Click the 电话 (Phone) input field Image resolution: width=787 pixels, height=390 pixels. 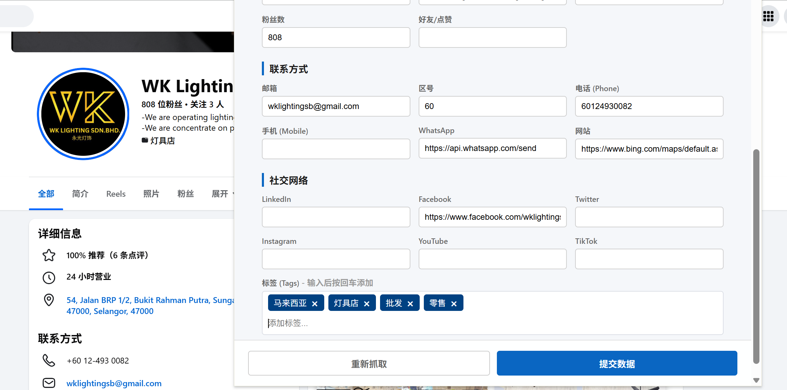649,106
